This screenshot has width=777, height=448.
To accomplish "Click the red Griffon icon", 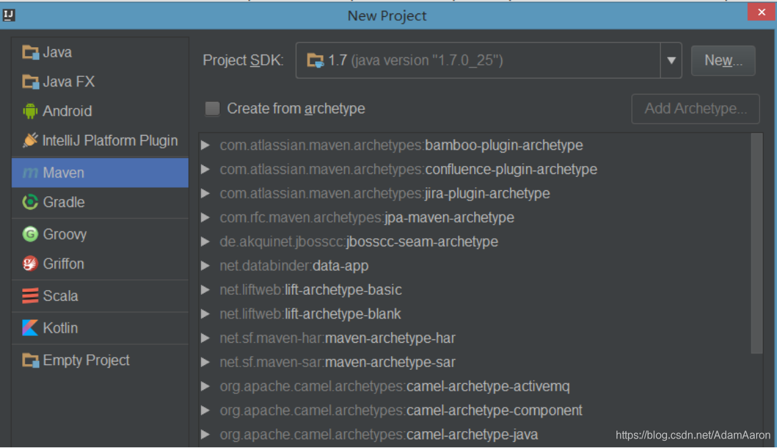I will click(30, 264).
